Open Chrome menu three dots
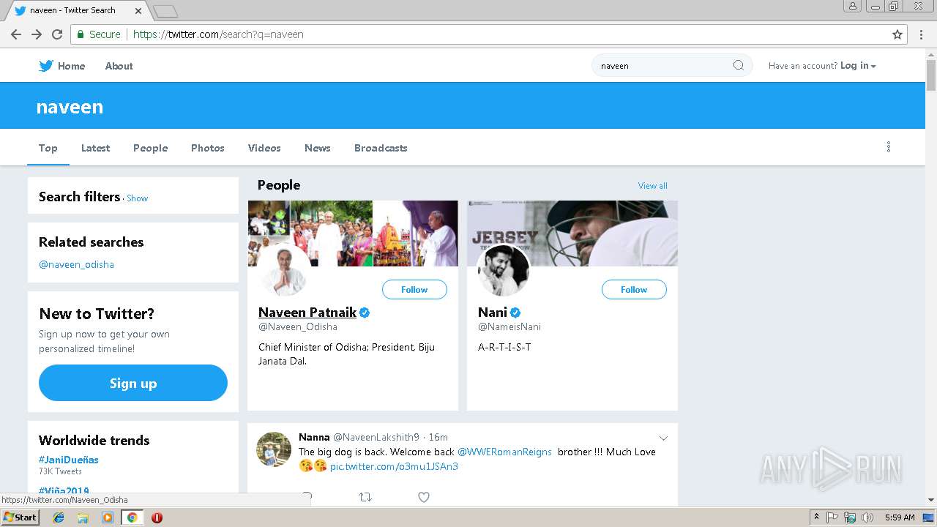The image size is (937, 527). 922,34
